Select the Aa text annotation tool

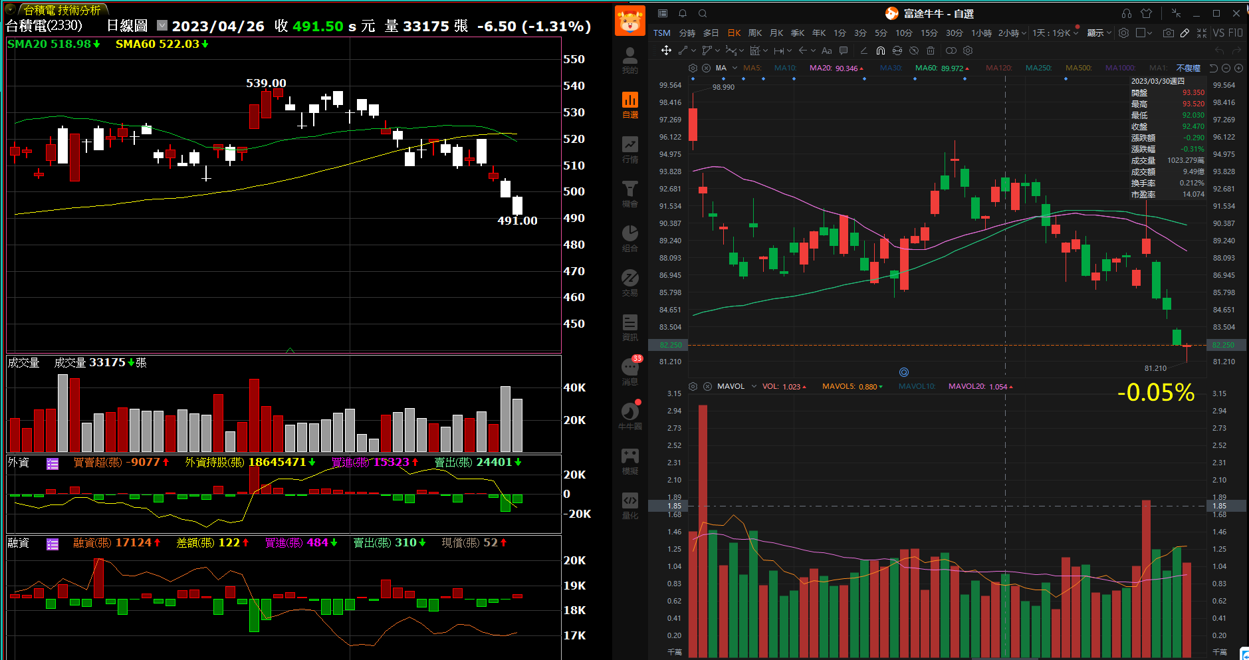click(826, 51)
